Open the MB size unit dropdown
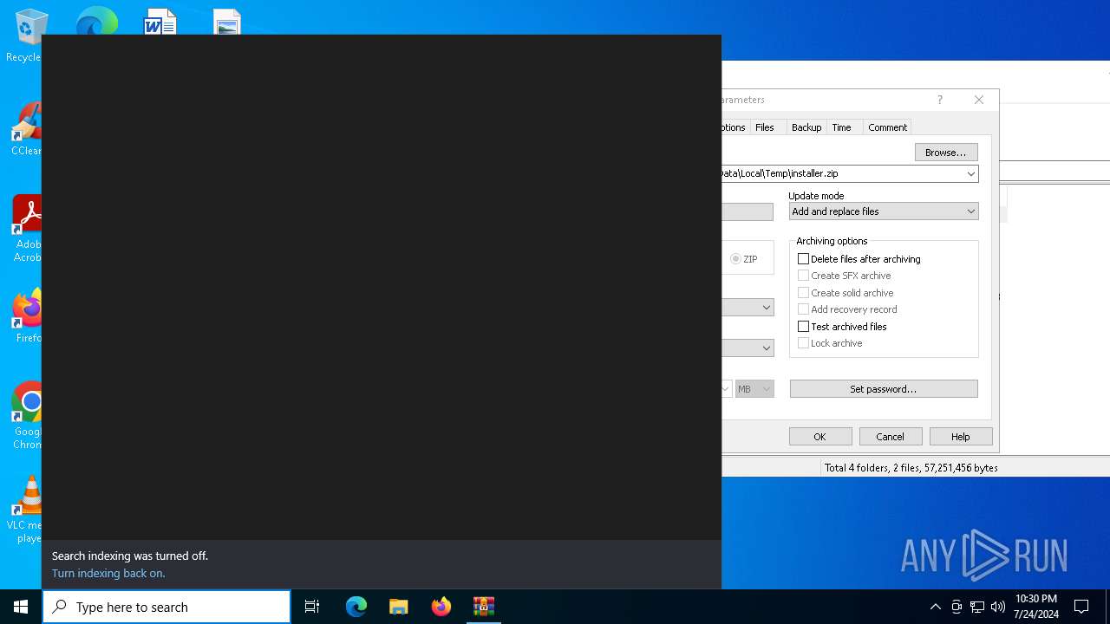1110x624 pixels. coord(754,389)
